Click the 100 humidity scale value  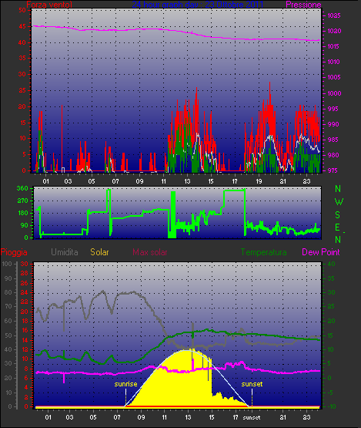(x=7, y=264)
